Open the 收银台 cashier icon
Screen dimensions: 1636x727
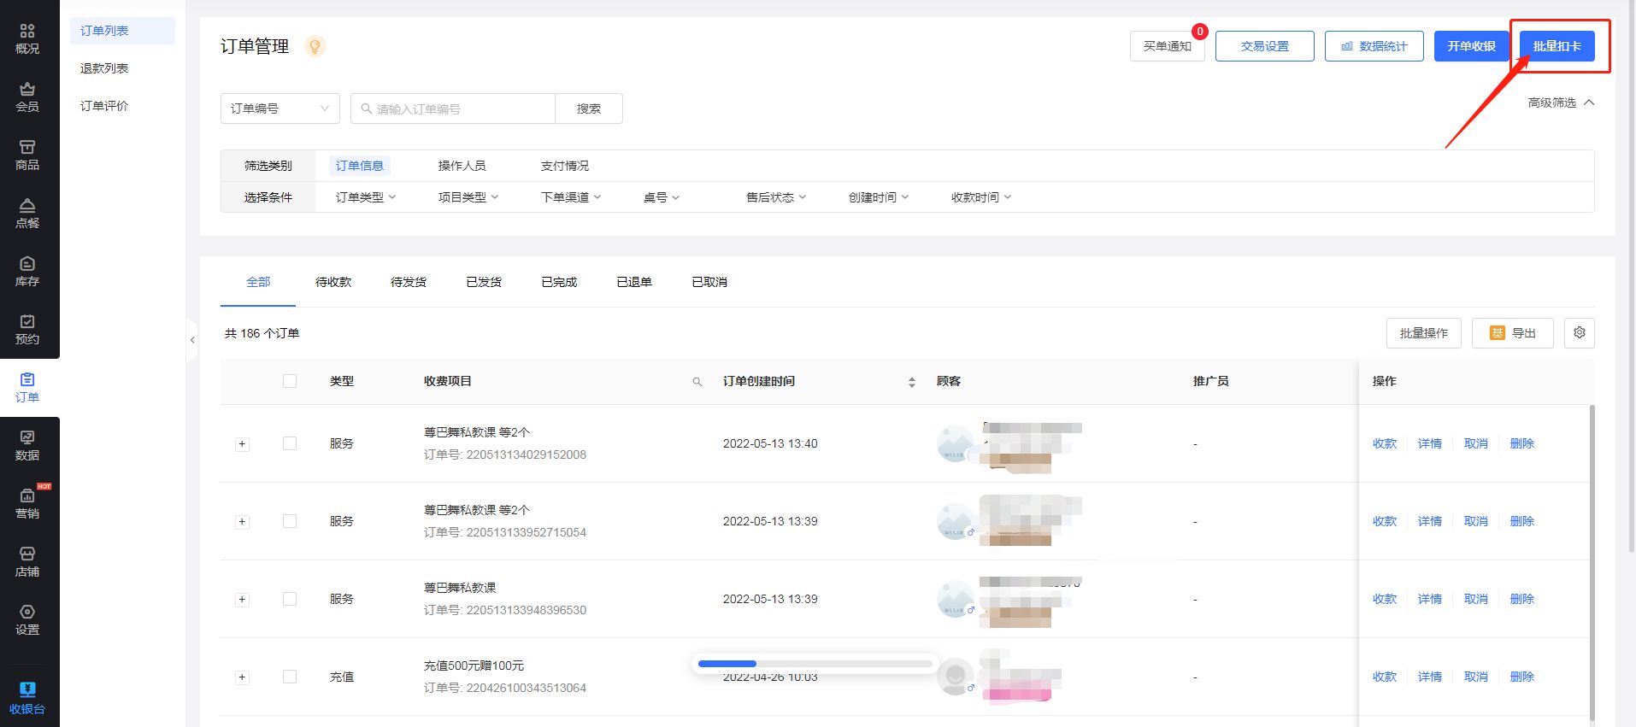(x=27, y=698)
